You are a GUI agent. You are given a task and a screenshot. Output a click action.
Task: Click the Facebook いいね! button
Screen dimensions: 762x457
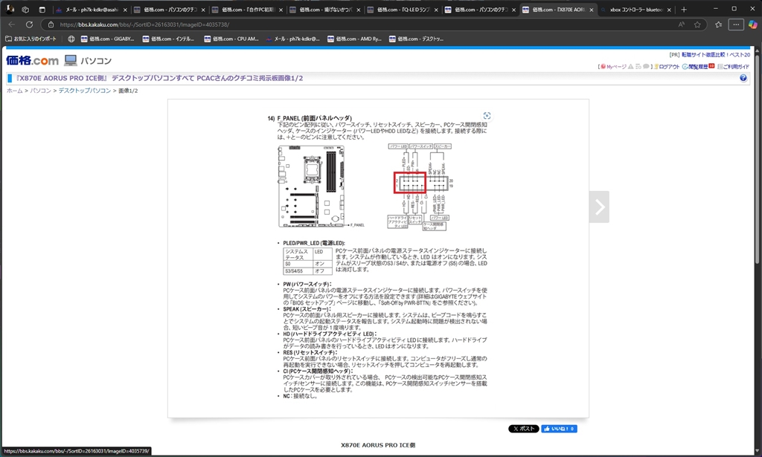[x=559, y=429]
